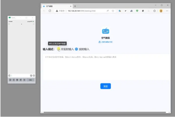
Task: Focus the phone chat message field
Action: (x=20, y=76)
